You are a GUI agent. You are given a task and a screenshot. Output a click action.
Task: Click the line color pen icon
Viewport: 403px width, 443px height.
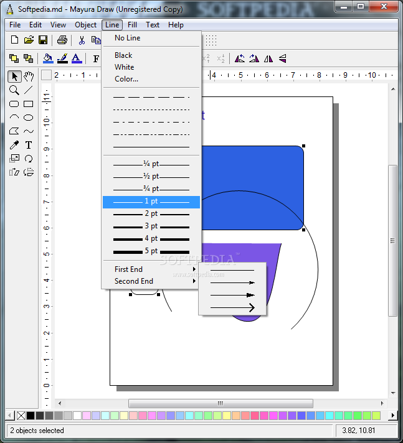pos(62,58)
